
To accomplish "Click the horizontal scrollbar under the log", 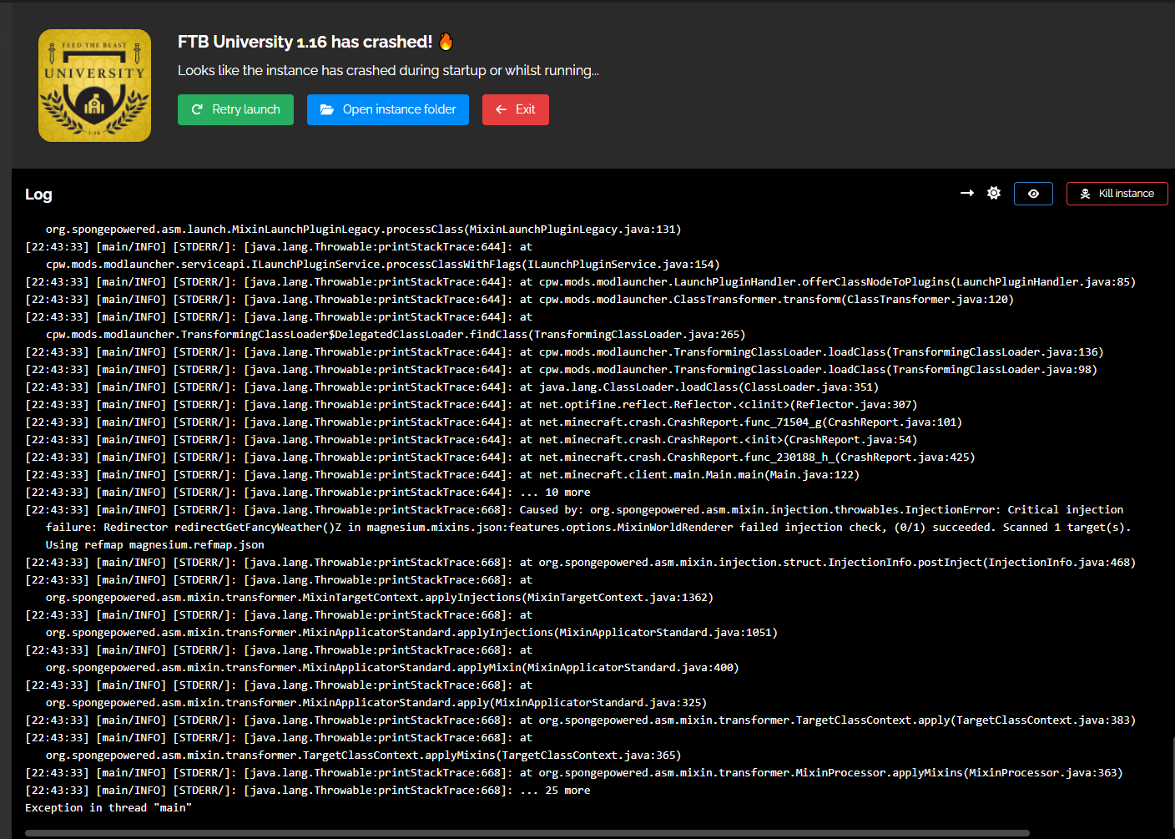I will tap(527, 833).
